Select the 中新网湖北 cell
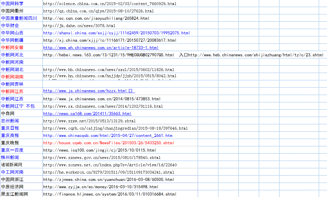 [x=21, y=69]
